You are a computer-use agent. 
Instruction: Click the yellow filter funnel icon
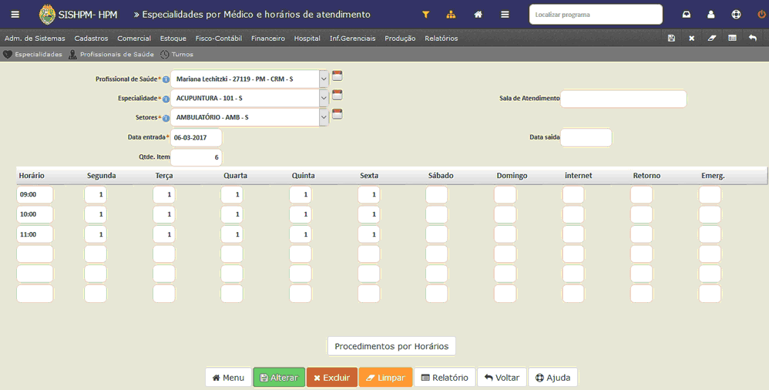[x=425, y=15]
